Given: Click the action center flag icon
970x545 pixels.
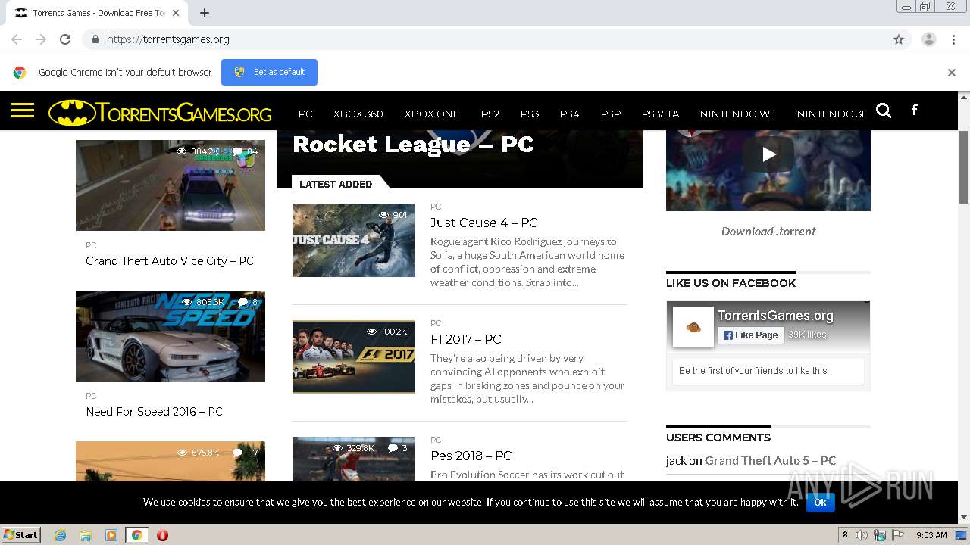Looking at the screenshot, I should [x=900, y=535].
